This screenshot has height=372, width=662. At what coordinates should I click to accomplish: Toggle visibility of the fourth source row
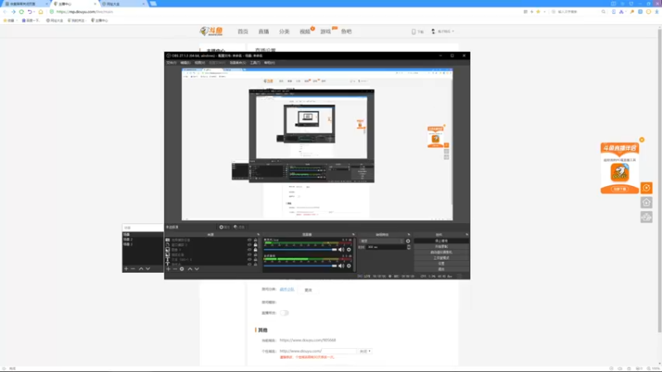click(250, 255)
